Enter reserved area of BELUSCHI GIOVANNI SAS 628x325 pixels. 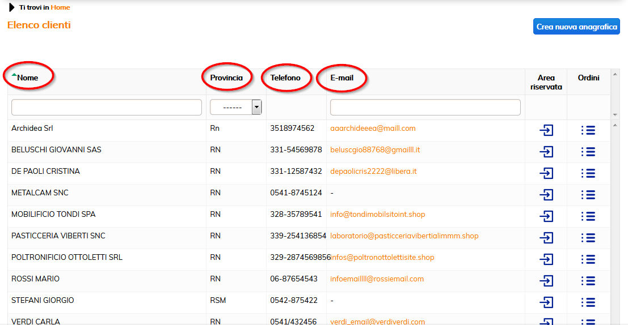546,152
